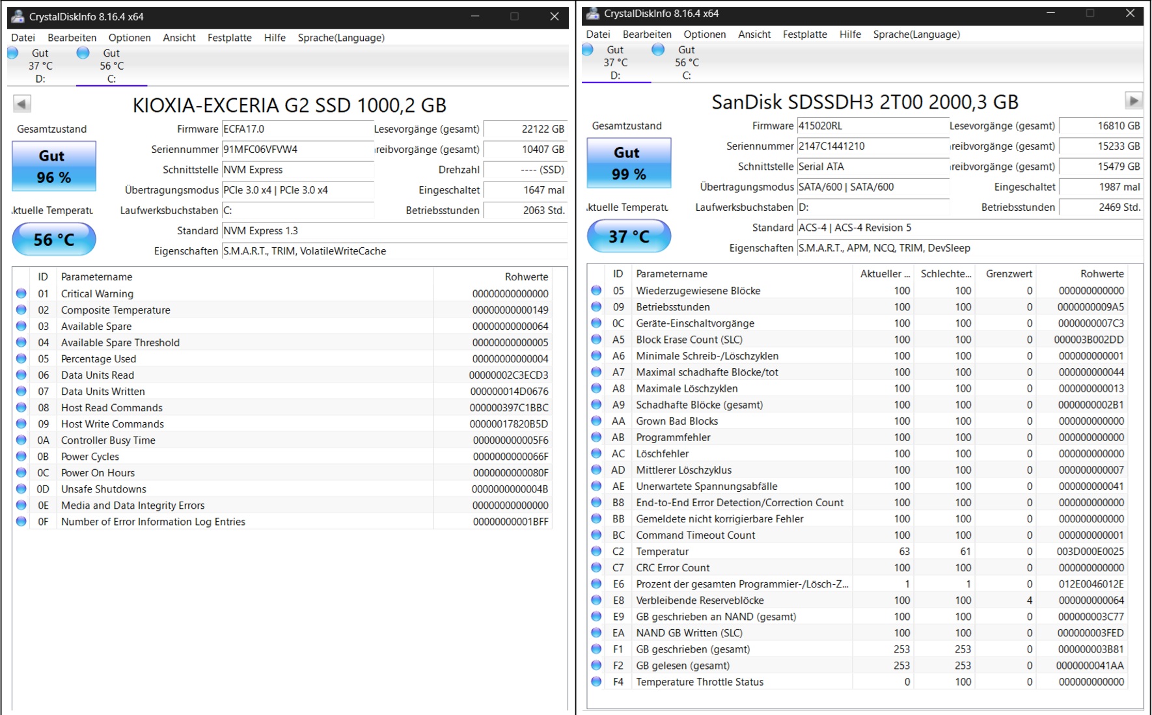Image resolution: width=1152 pixels, height=715 pixels.
Task: Click the 56 °C temperature button
Action: pos(54,239)
